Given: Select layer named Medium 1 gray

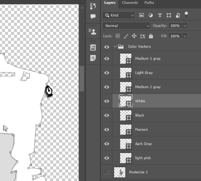Looking at the screenshot, I should (148, 59).
